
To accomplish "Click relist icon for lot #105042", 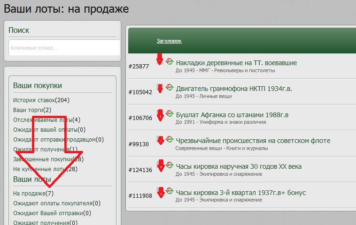I will click(170, 87).
